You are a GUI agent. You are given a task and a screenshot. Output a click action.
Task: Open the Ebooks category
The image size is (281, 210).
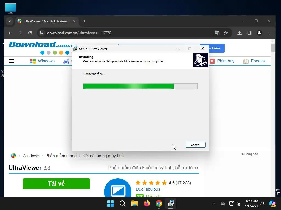(254, 61)
